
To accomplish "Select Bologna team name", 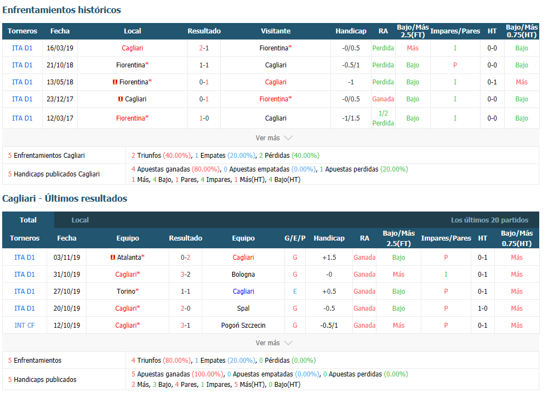I will [243, 275].
